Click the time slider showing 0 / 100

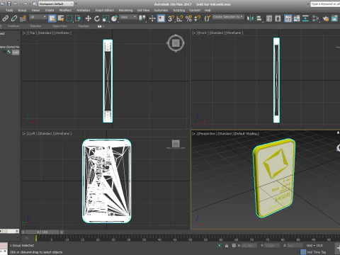pyautogui.click(x=42, y=232)
